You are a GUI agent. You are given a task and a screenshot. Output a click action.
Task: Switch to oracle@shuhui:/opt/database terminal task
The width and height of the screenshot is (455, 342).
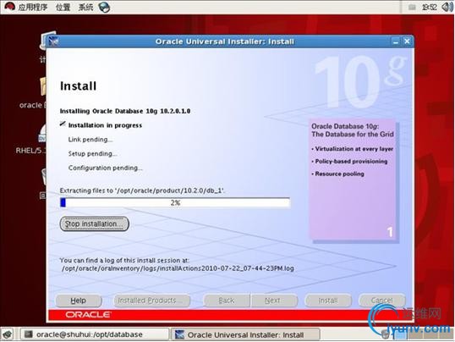(x=94, y=334)
